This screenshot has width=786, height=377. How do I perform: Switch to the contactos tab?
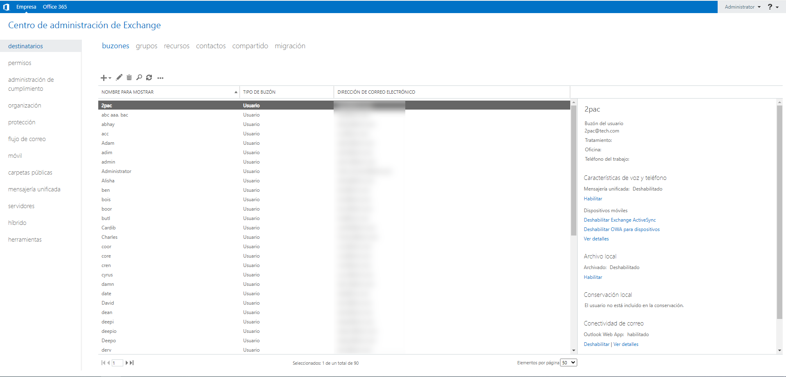[x=211, y=46]
